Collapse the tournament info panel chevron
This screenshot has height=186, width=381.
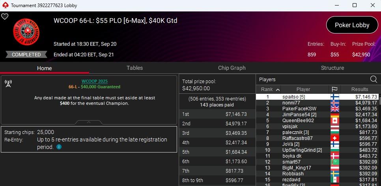[89, 122]
